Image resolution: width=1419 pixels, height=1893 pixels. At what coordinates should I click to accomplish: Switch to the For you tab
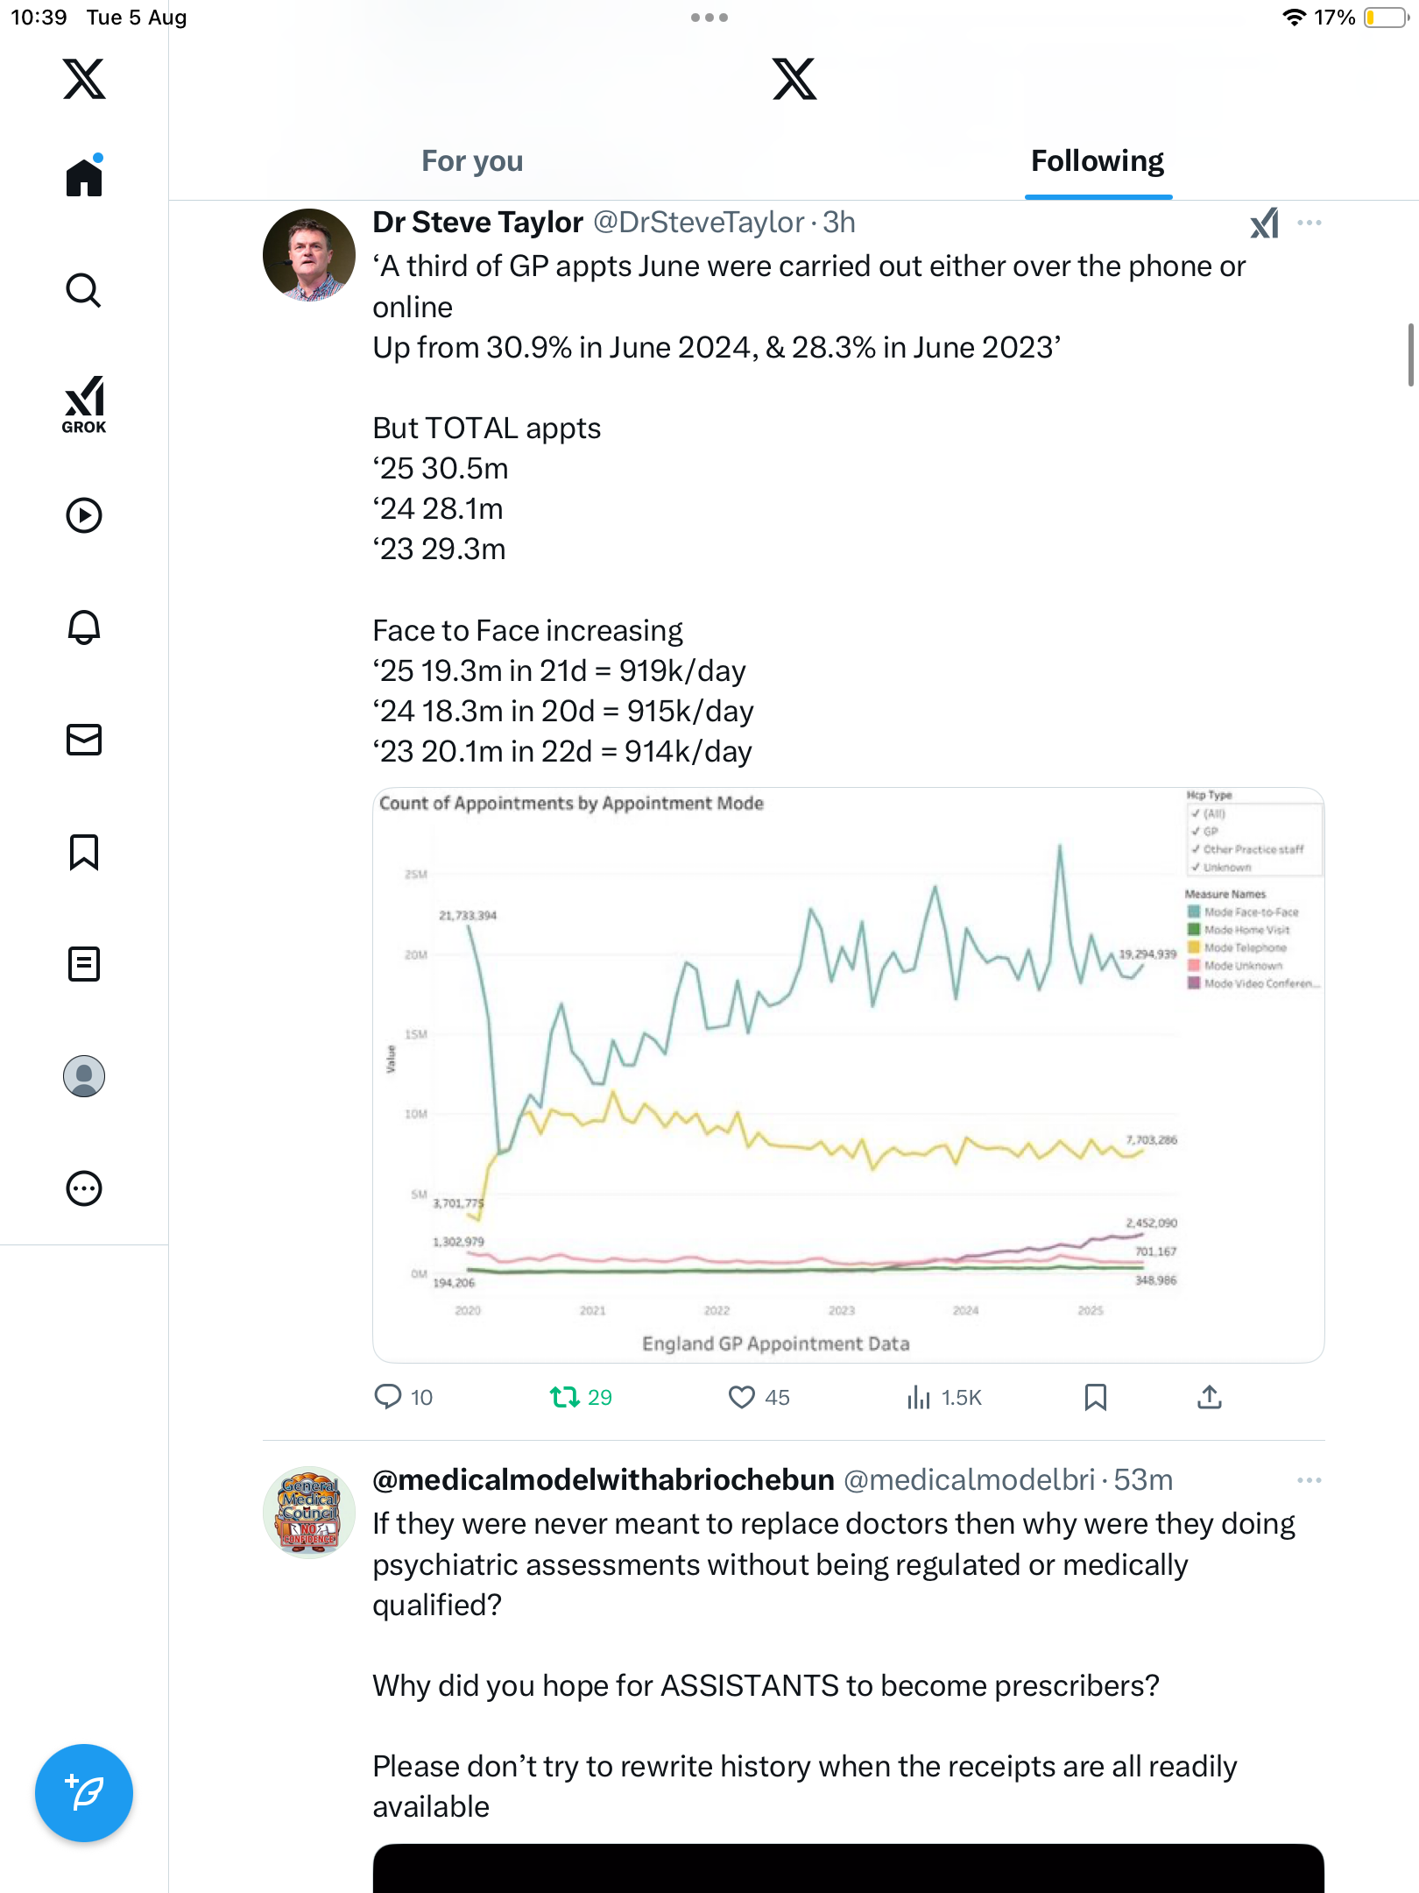(x=472, y=161)
